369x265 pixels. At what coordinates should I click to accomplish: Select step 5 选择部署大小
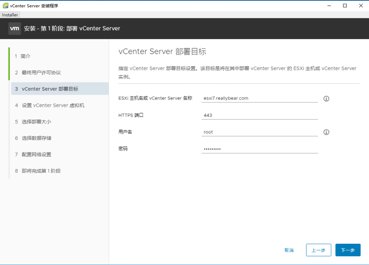coord(33,122)
